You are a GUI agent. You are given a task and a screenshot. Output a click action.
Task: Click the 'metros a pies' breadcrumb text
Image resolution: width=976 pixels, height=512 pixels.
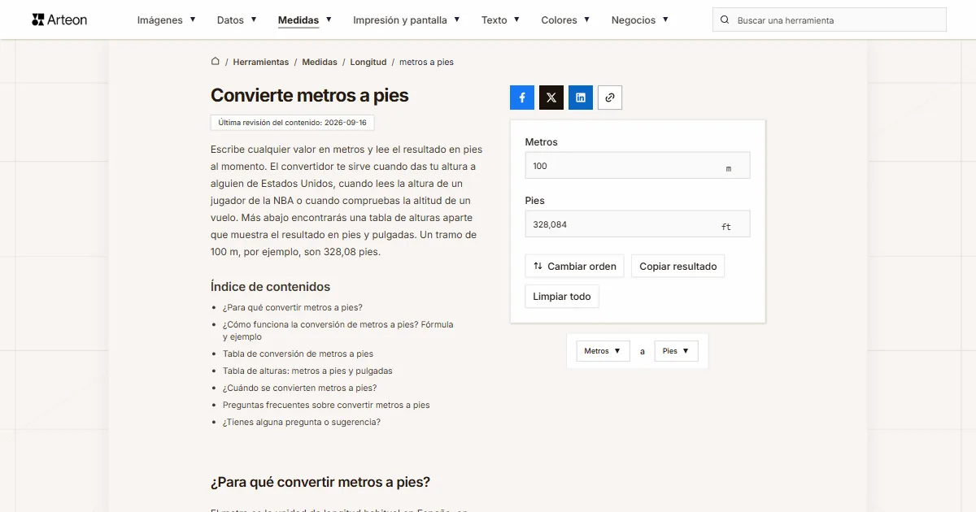(x=426, y=62)
